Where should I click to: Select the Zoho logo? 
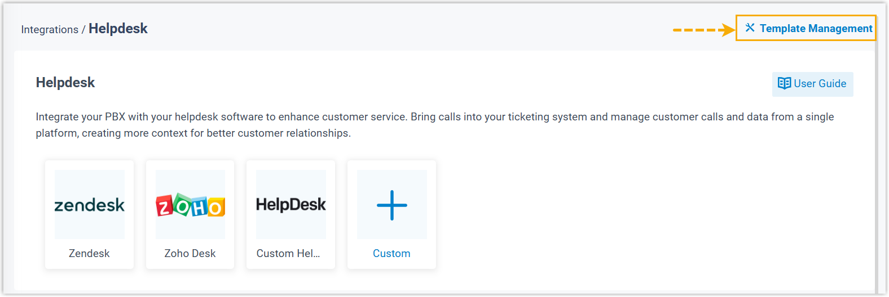[x=190, y=205]
